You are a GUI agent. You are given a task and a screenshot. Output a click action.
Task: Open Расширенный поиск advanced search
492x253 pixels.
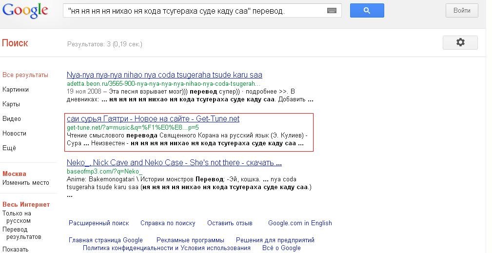pyautogui.click(x=98, y=223)
